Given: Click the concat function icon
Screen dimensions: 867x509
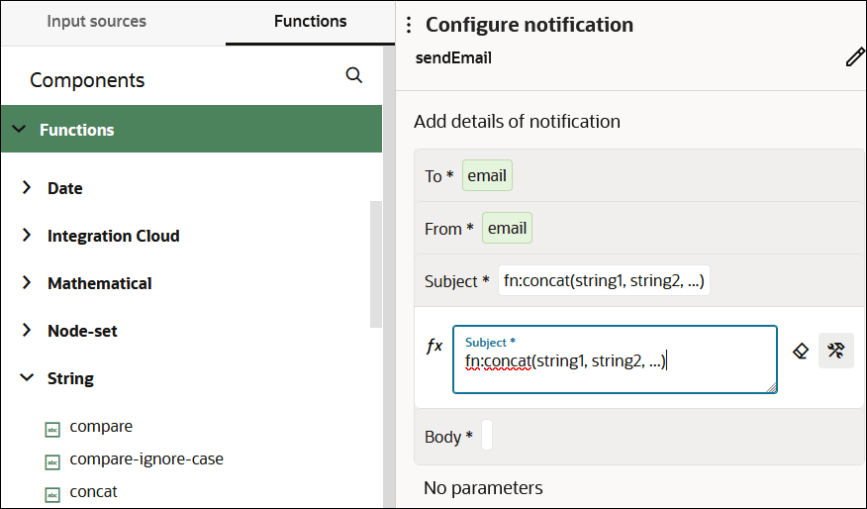Looking at the screenshot, I should pos(52,493).
